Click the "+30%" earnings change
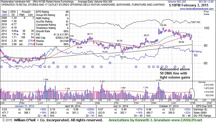The width and height of the screenshot is (216, 122). coord(43,109)
